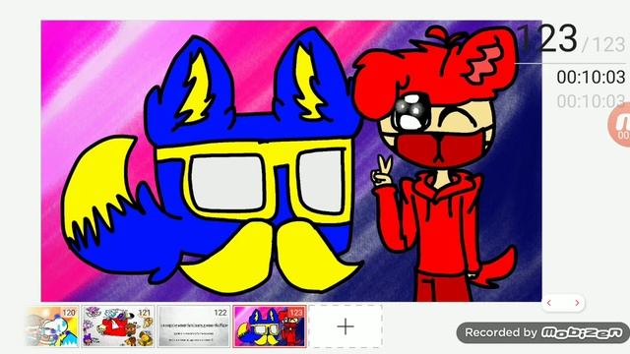The image size is (630, 354).
Task: Open frame 120 thumbnail
Action: 52,325
